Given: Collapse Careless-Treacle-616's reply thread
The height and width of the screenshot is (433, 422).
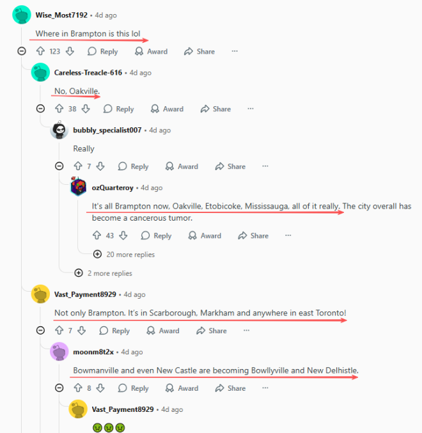Looking at the screenshot, I should pyautogui.click(x=40, y=109).
